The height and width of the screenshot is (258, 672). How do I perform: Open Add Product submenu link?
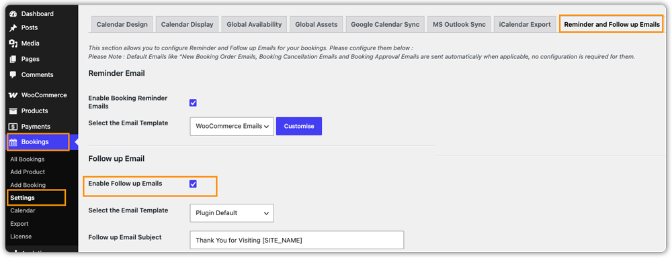28,172
